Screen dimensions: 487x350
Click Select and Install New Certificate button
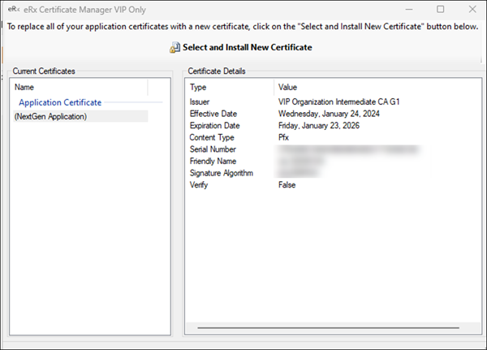point(241,48)
